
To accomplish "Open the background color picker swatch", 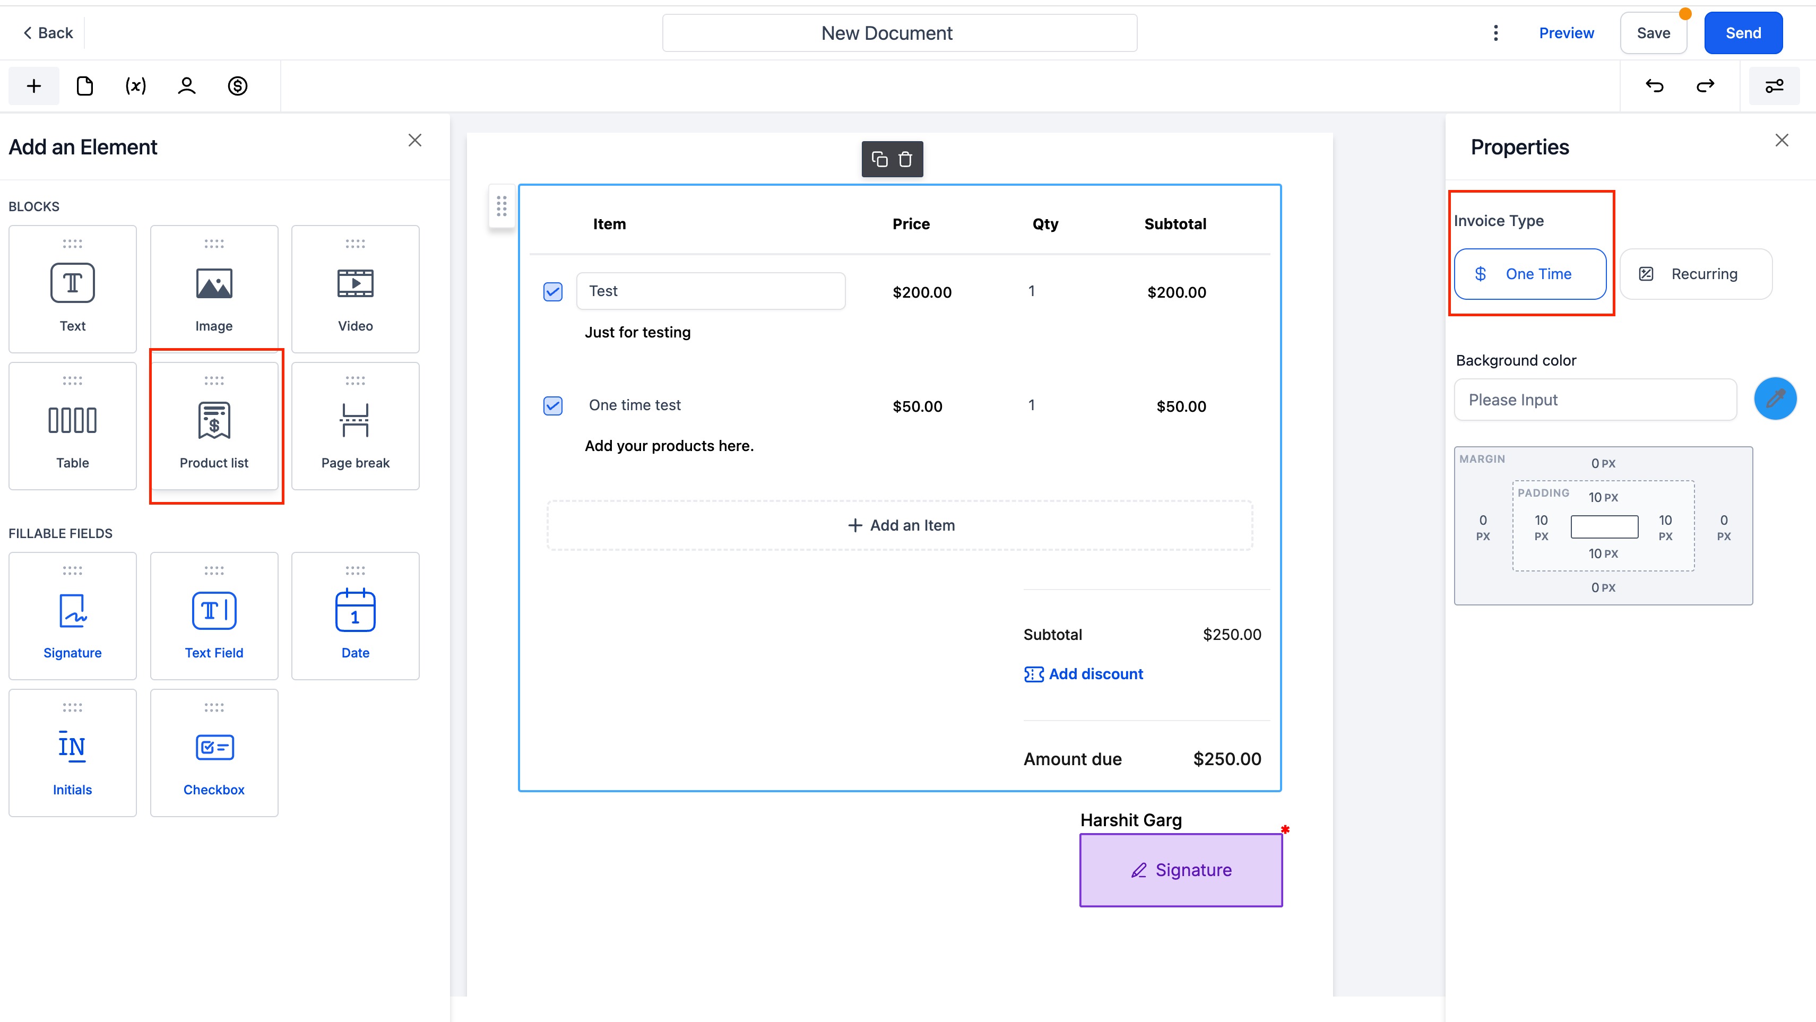I will point(1775,399).
